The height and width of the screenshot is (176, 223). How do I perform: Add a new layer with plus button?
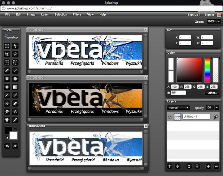click(x=208, y=166)
